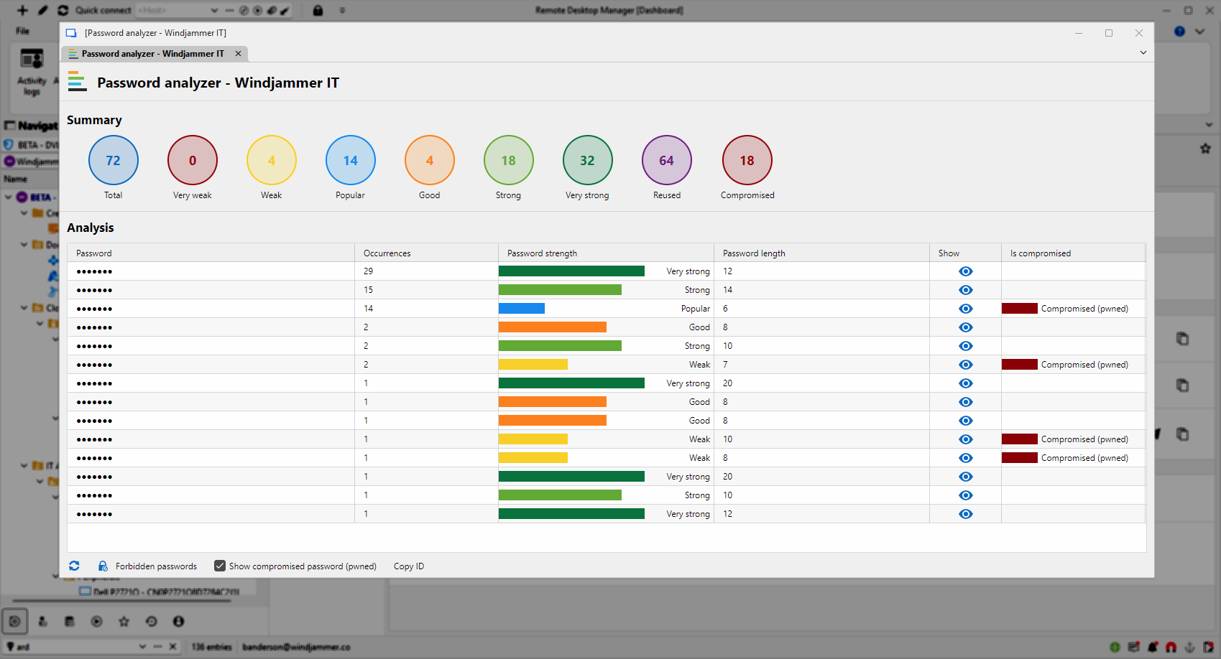Click the Copy ID button

[x=408, y=566]
